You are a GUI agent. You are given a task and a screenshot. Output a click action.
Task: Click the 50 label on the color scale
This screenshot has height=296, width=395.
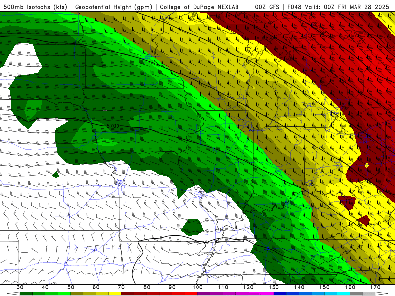coord(71,287)
